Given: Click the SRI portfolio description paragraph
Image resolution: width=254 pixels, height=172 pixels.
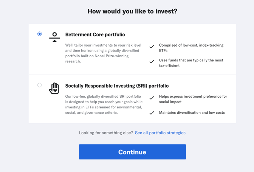Looking at the screenshot, I should 104,105.
